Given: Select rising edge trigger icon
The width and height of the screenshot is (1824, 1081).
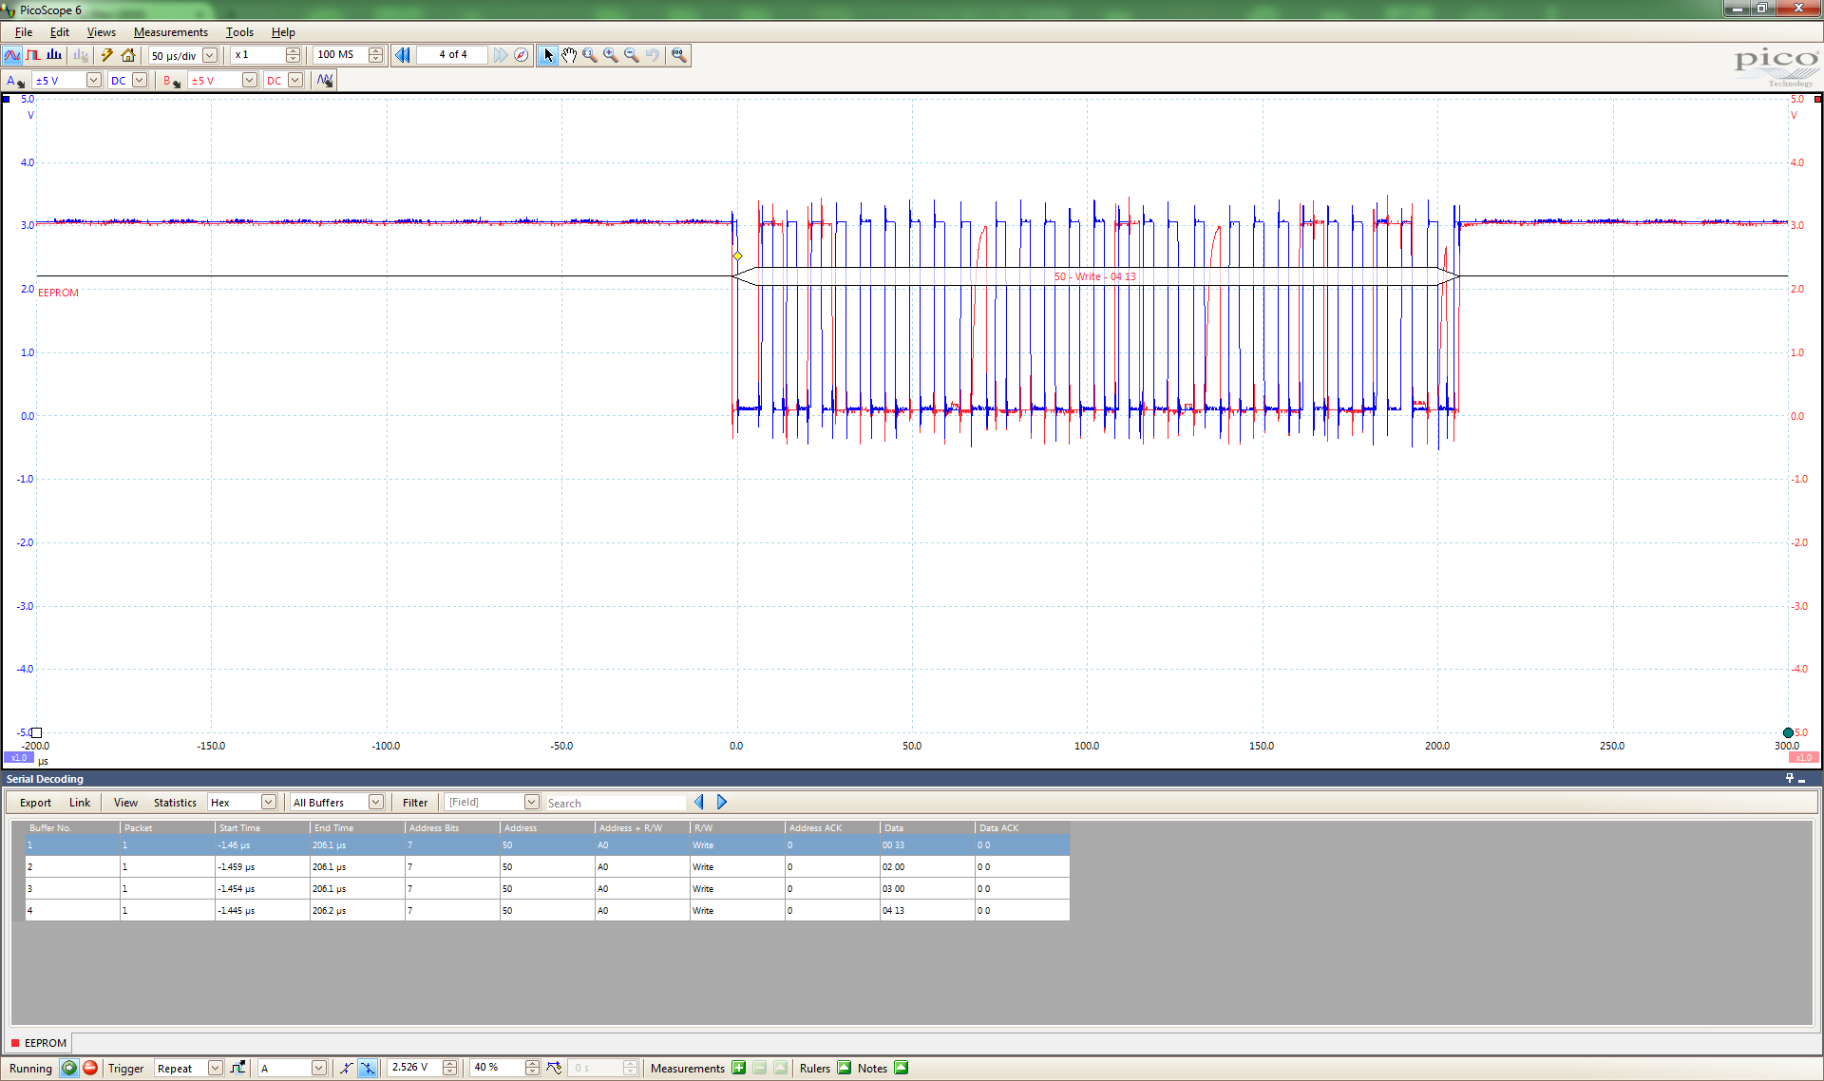Looking at the screenshot, I should [346, 1068].
